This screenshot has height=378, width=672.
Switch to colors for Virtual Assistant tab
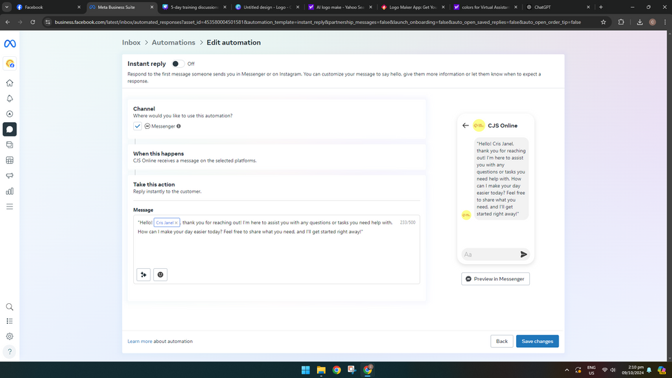click(x=486, y=8)
